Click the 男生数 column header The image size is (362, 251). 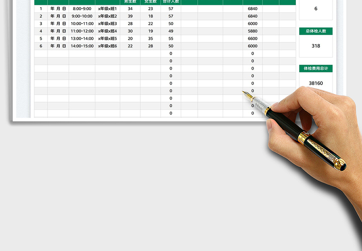(x=130, y=2)
